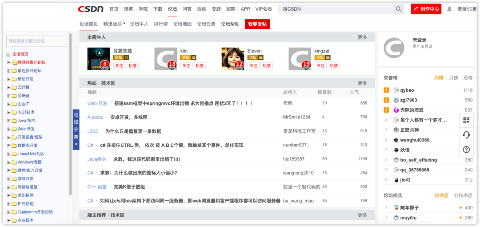Click 妖怪 avatar icon
The height and width of the screenshot is (227, 480).
pyautogui.click(x=396, y=150)
